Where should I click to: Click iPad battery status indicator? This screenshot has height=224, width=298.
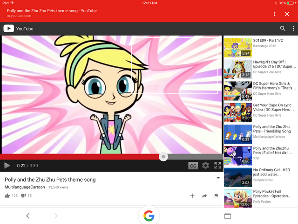pyautogui.click(x=290, y=3)
